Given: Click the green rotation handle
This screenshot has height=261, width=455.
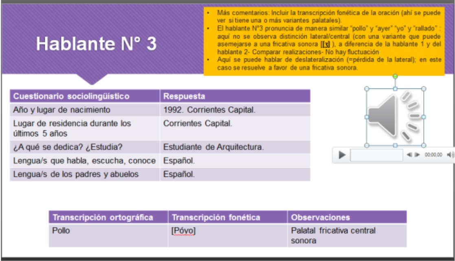Looking at the screenshot, I should pos(395,76).
